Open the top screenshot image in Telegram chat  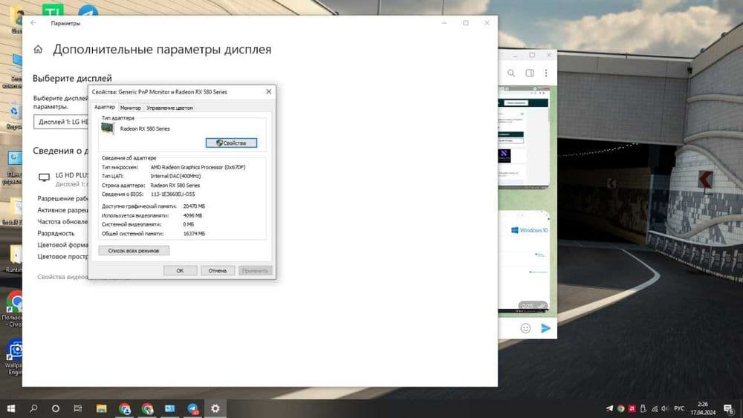pos(524,137)
